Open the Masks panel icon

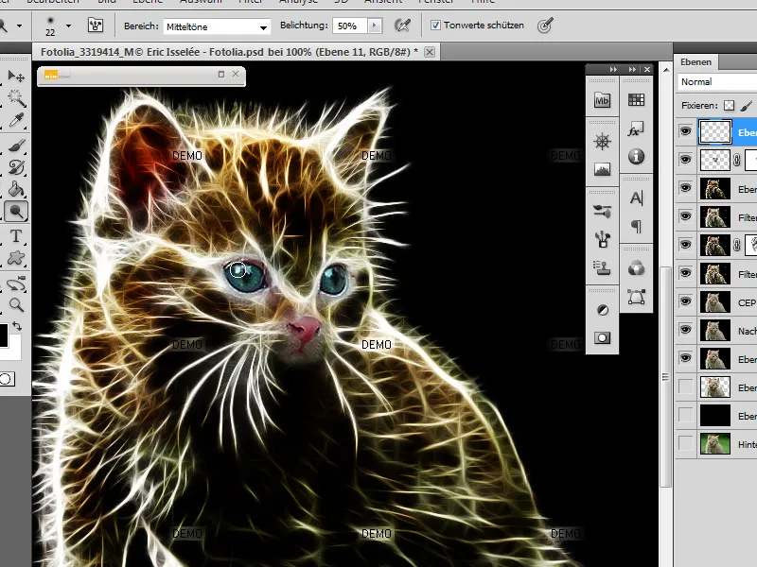(x=602, y=338)
